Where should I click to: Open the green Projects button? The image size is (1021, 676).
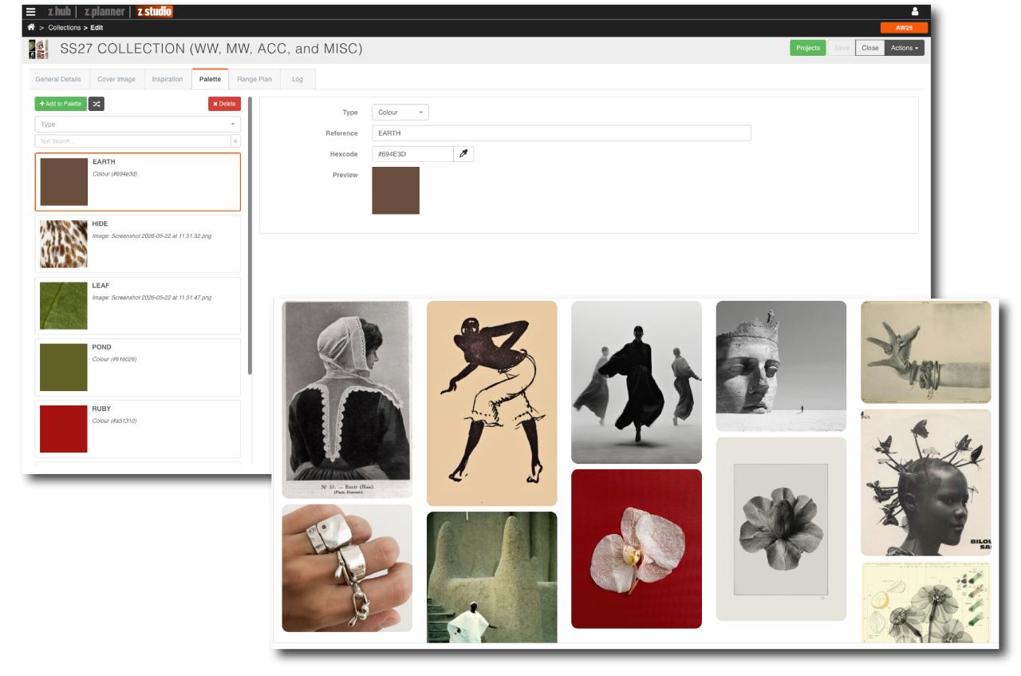808,48
